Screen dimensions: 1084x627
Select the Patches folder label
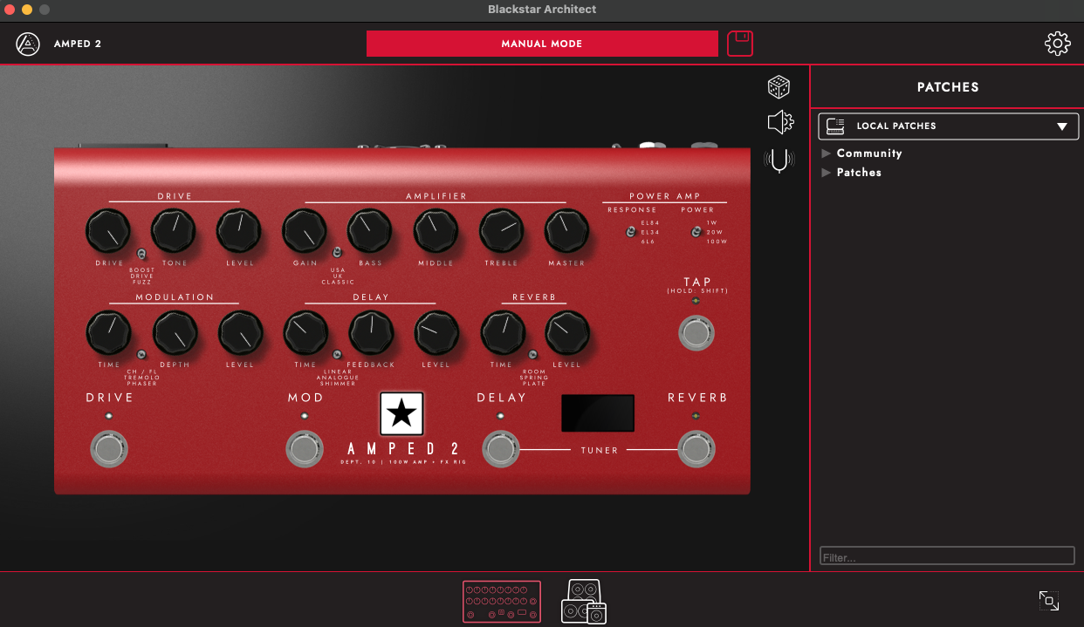[859, 173]
